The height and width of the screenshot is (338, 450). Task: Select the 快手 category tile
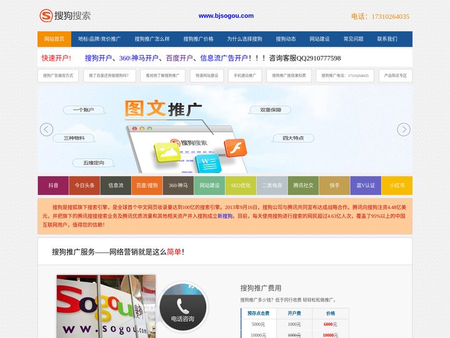click(x=334, y=186)
